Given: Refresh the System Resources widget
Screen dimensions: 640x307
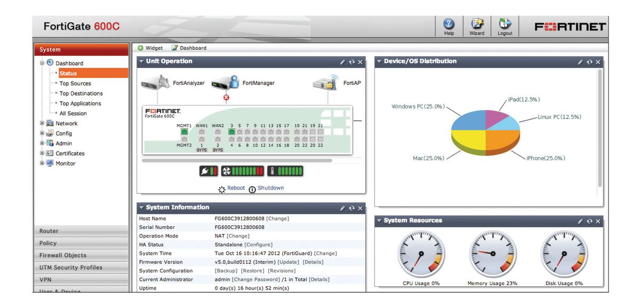Looking at the screenshot, I should click(589, 221).
